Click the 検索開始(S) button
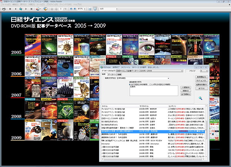The image size is (231, 167). click(201, 77)
